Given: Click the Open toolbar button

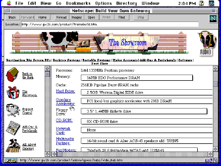Looking at the screenshot, I should (91, 17).
